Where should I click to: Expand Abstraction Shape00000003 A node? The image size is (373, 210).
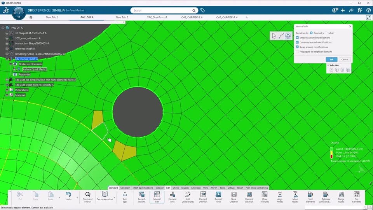tap(7, 43)
